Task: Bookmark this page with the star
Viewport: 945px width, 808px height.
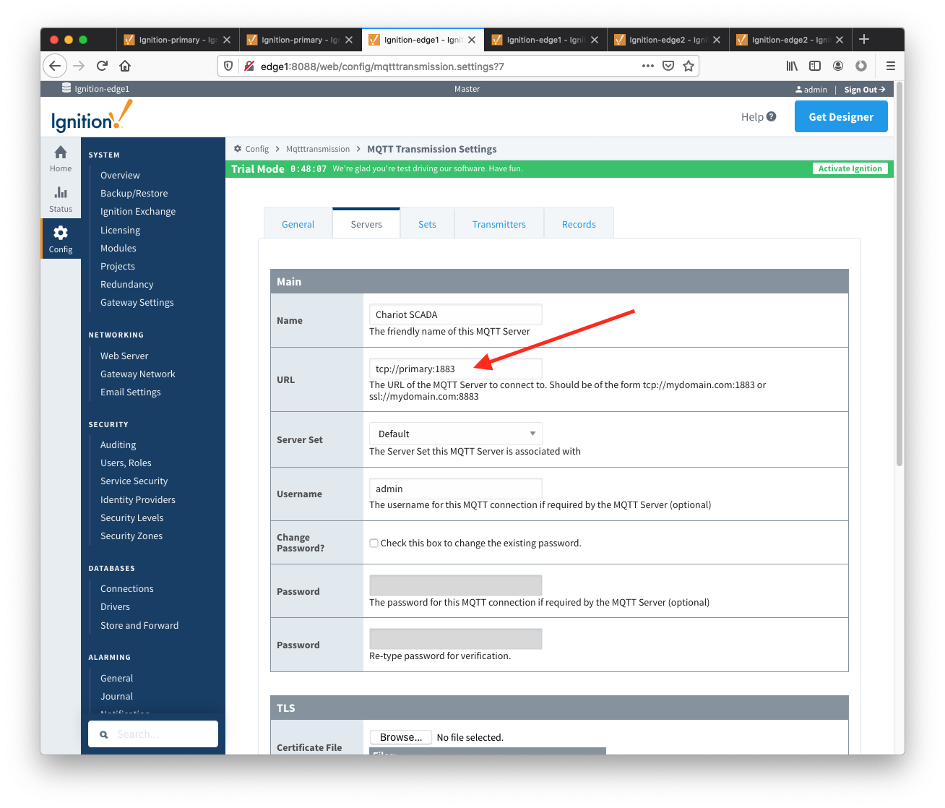Action: click(689, 66)
